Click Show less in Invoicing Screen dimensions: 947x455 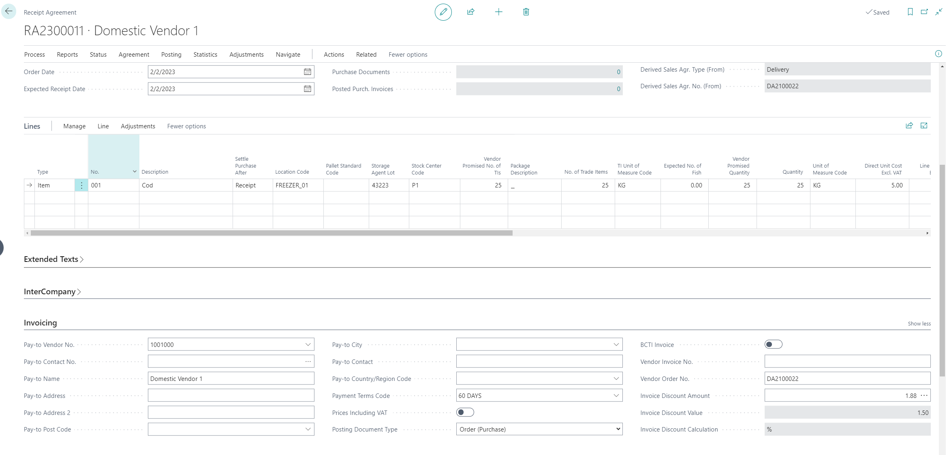pyautogui.click(x=919, y=324)
